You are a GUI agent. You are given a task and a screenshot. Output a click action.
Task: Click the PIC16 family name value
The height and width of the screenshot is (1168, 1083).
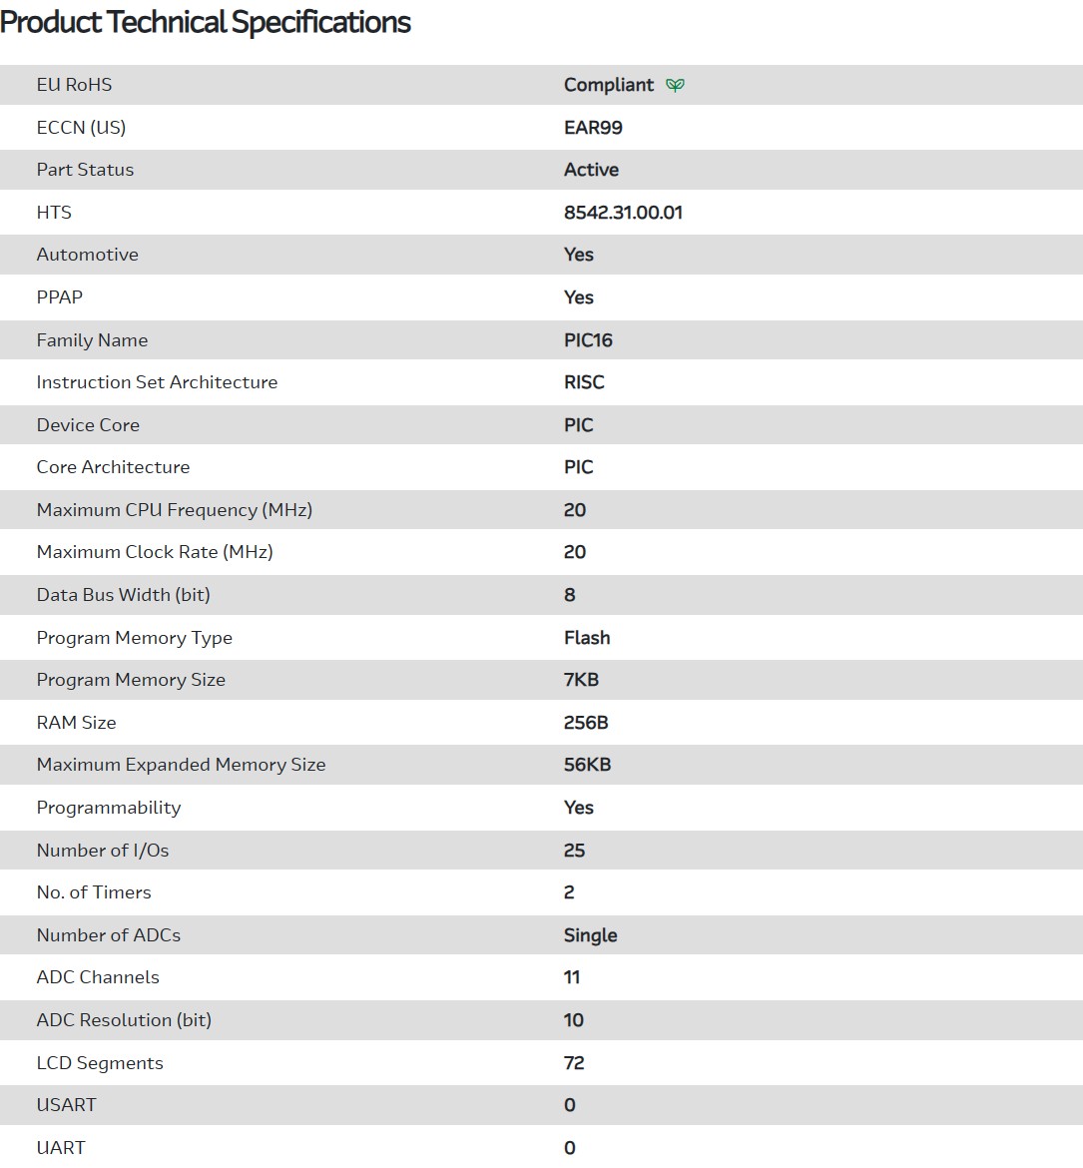tap(588, 340)
